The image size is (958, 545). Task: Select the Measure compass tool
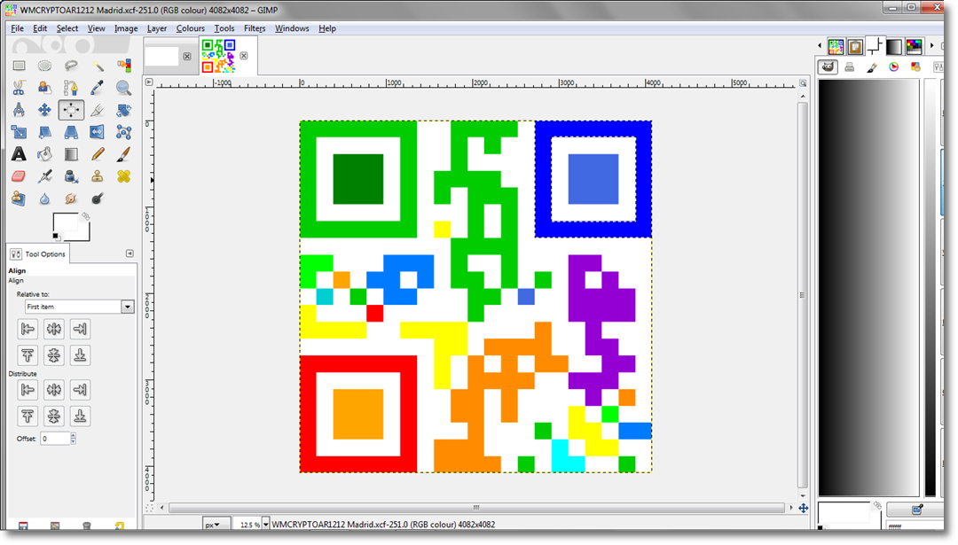click(19, 110)
